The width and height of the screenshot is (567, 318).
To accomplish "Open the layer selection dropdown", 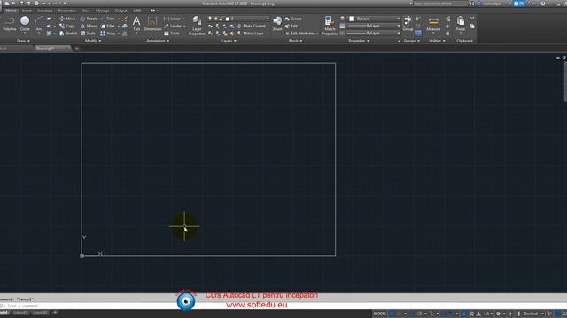I will 238,19.
